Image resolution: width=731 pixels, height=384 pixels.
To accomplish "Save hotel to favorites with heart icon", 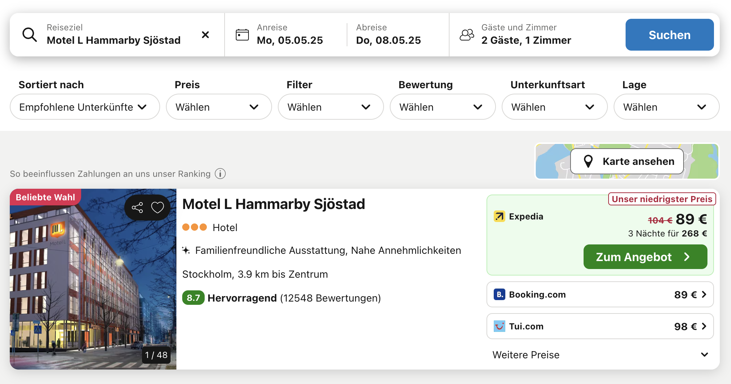I will pos(158,208).
